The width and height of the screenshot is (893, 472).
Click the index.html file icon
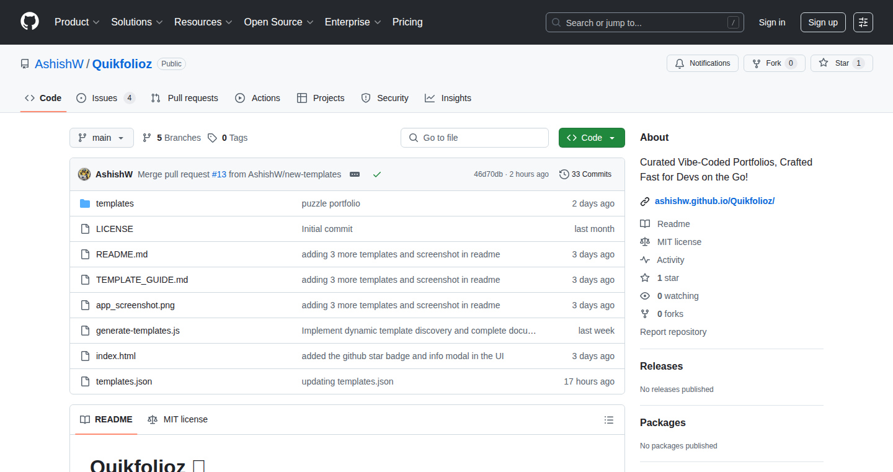point(85,356)
